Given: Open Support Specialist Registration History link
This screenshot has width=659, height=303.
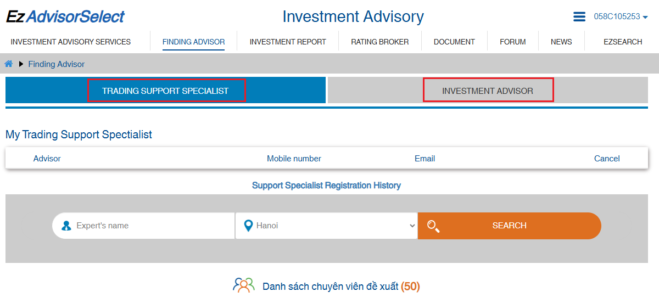Looking at the screenshot, I should 326,186.
